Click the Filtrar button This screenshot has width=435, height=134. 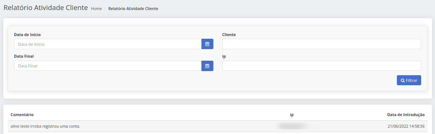[409, 80]
